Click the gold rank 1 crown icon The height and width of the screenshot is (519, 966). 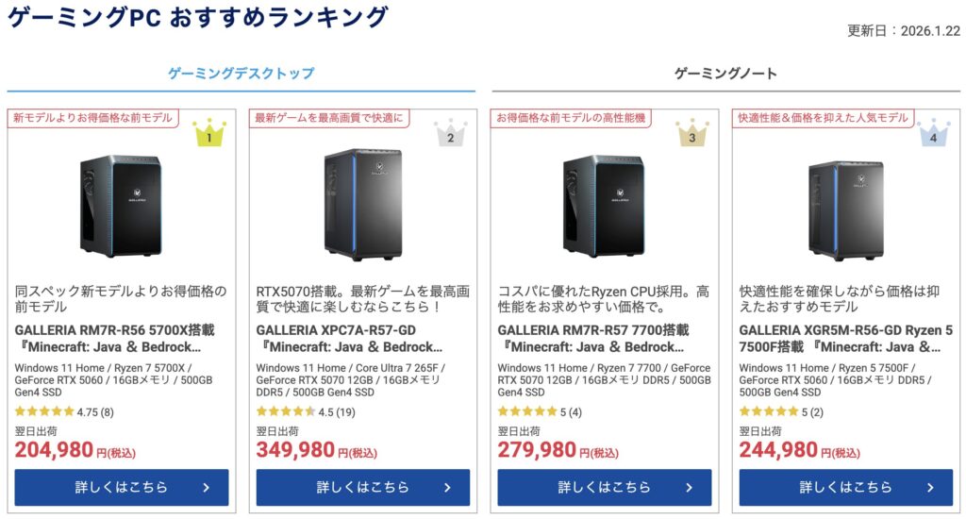point(208,133)
